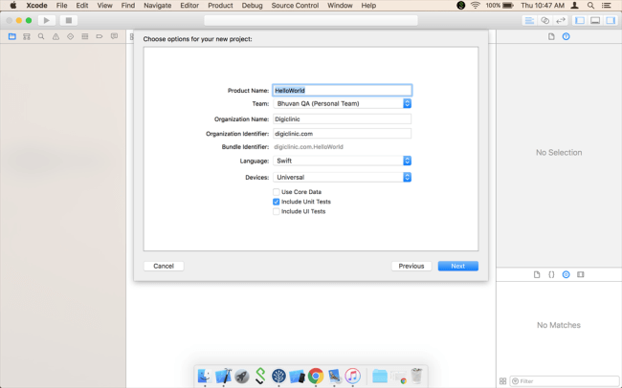
Task: Open the Report navigator speech-bubble icon
Action: [114, 36]
